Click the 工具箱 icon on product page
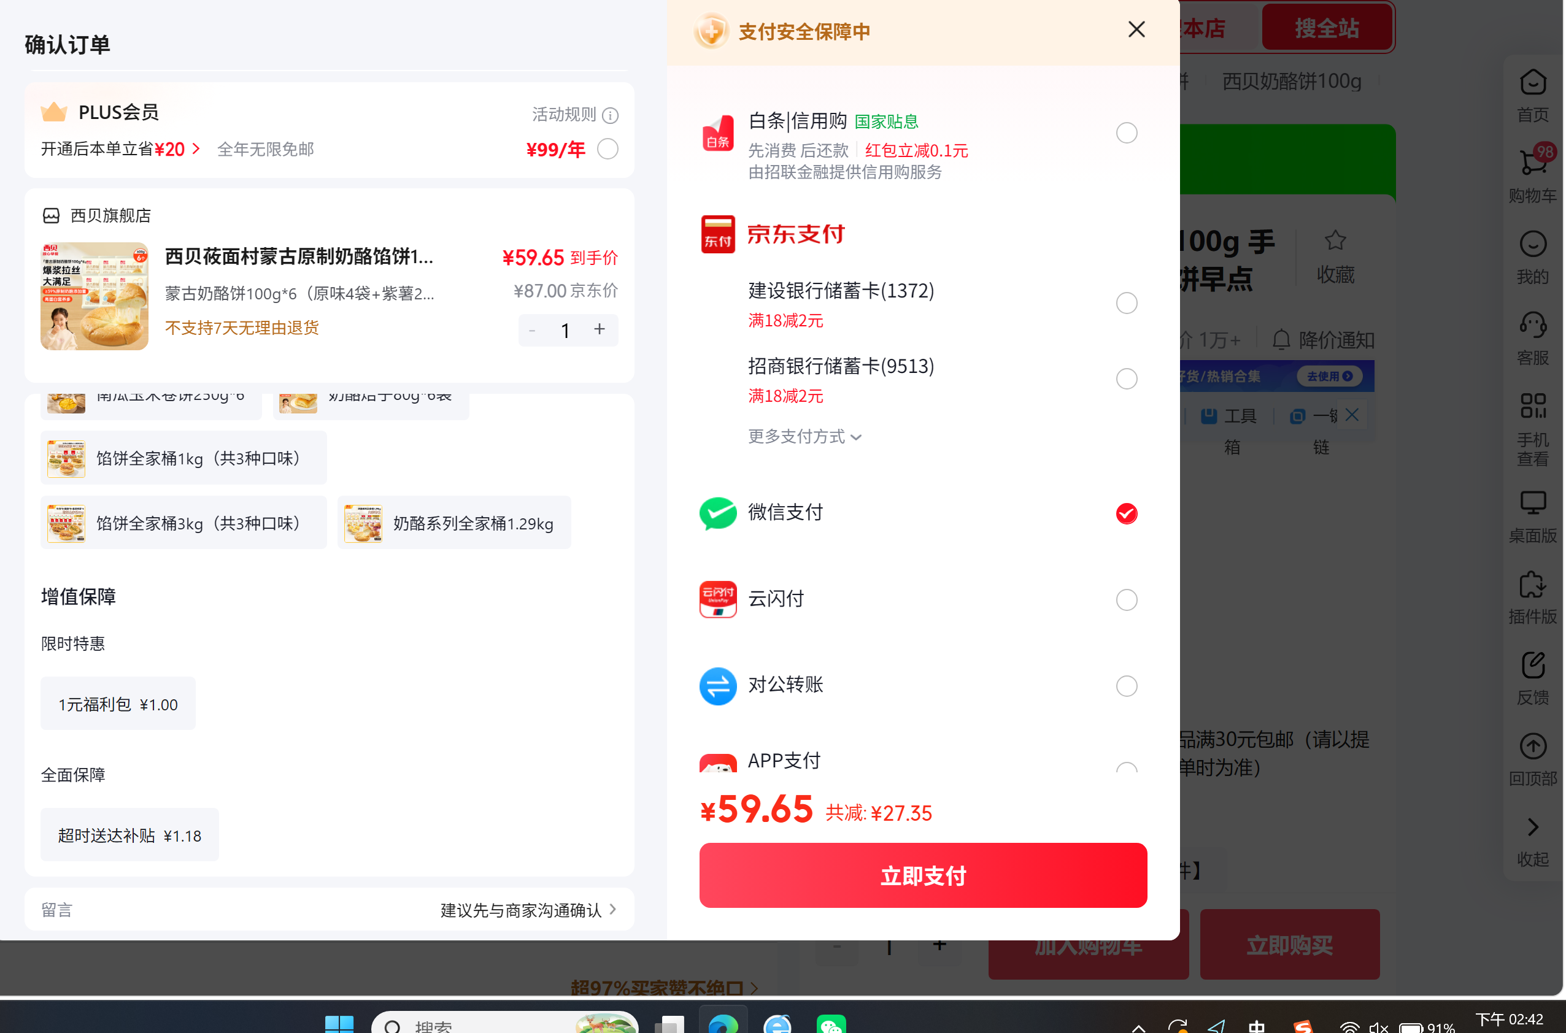Viewport: 1566px width, 1033px height. pos(1209,416)
